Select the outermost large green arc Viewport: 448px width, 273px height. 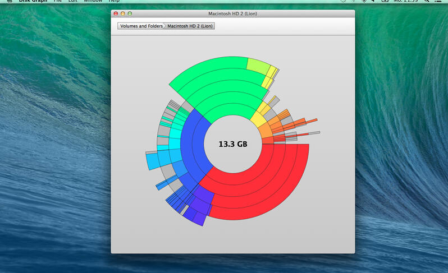point(206,67)
